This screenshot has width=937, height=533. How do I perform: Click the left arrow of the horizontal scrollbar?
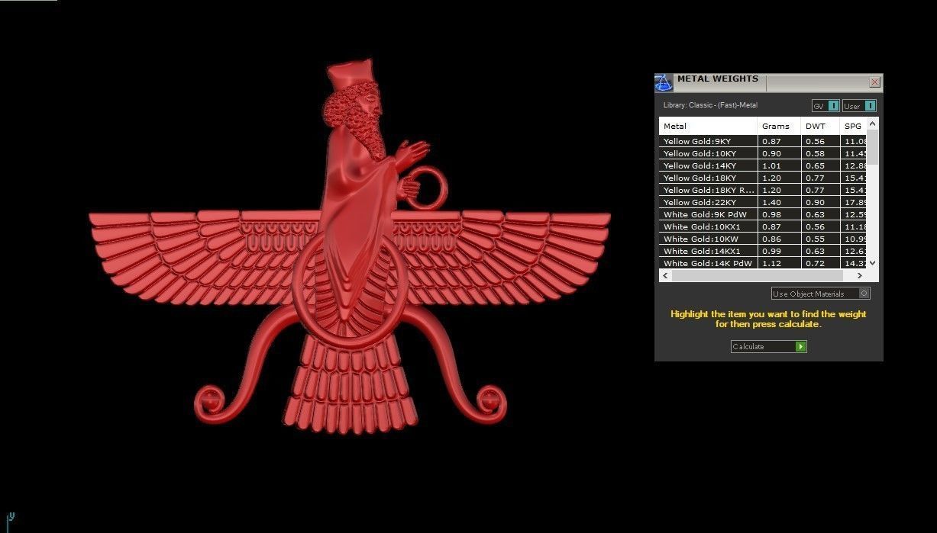coord(665,276)
